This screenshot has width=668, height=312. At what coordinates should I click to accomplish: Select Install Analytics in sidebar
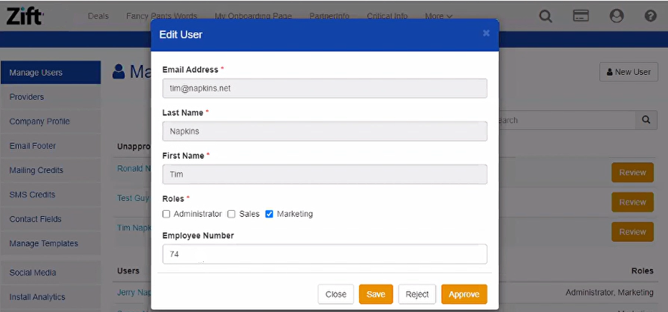point(50,297)
